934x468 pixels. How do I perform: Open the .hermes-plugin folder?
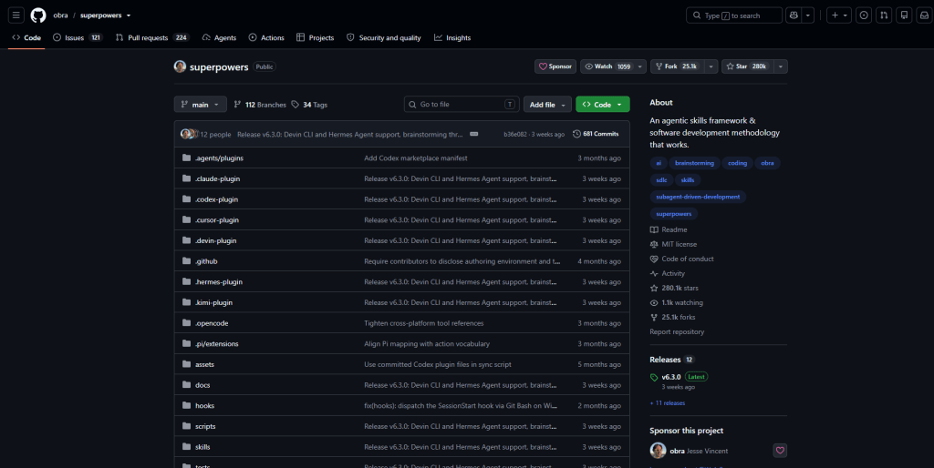219,282
